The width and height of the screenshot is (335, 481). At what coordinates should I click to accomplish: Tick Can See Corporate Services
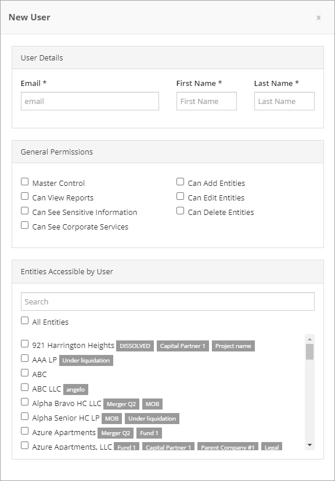point(25,225)
